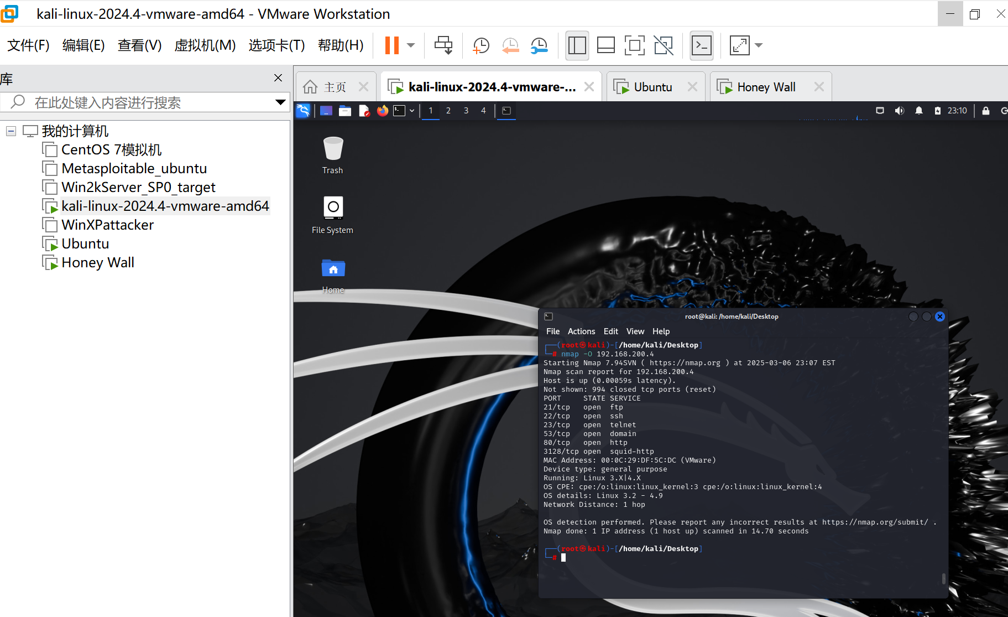Click the Kali lock screen icon
Viewport: 1008px width, 617px height.
coord(986,111)
